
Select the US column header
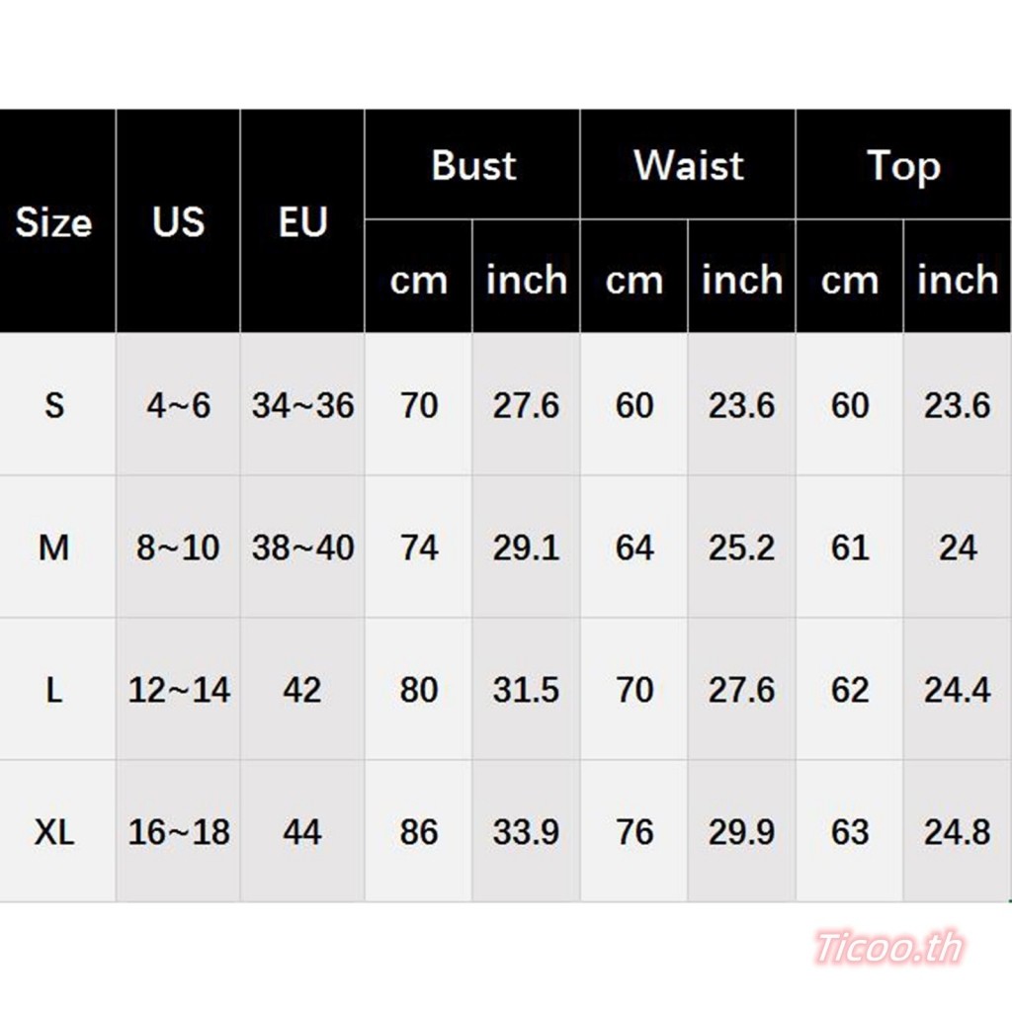(x=178, y=222)
